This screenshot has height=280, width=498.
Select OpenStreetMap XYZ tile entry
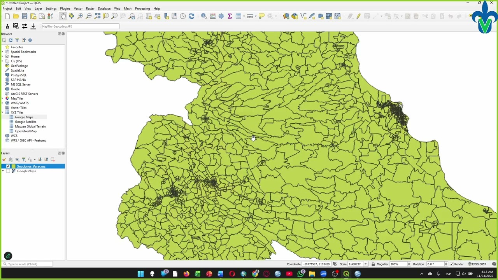point(25,131)
